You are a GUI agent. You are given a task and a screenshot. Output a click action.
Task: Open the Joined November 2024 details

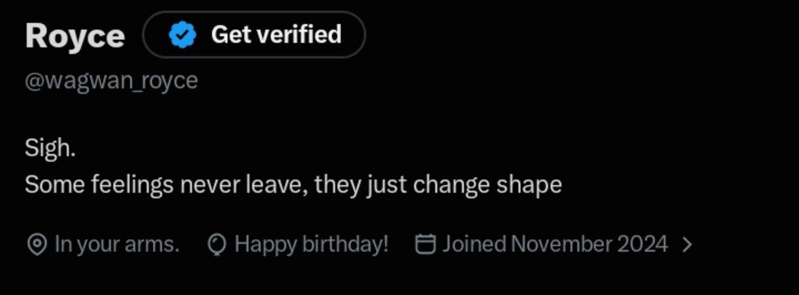tap(555, 244)
